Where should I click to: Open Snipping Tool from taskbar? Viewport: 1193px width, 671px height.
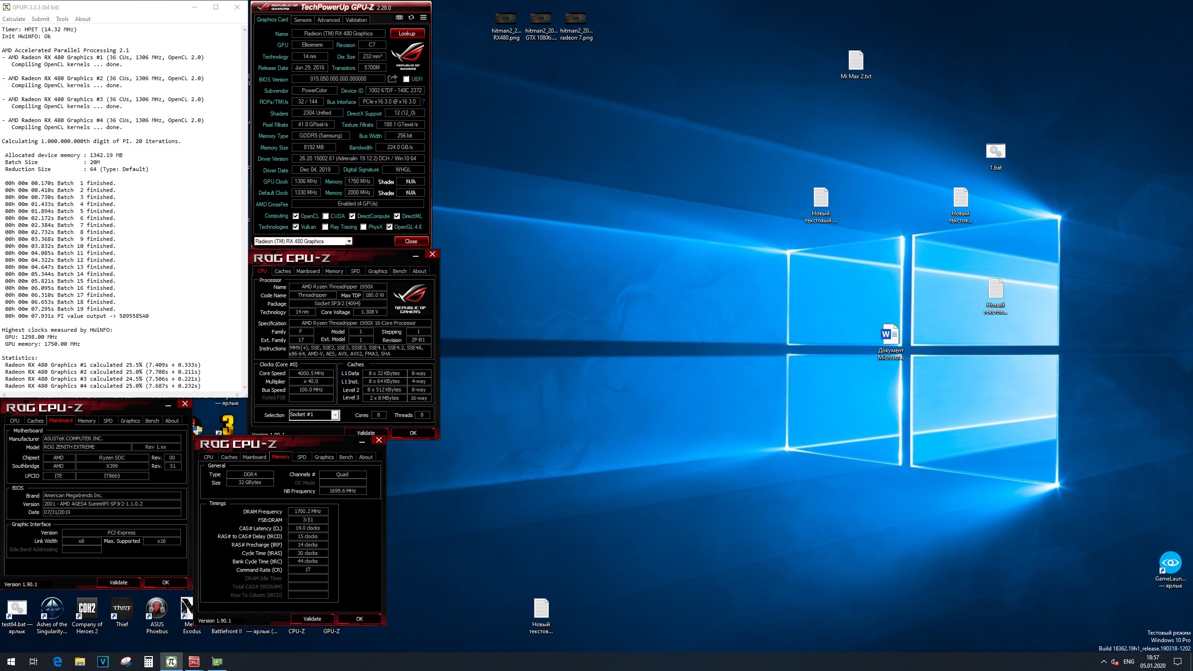[x=126, y=661]
